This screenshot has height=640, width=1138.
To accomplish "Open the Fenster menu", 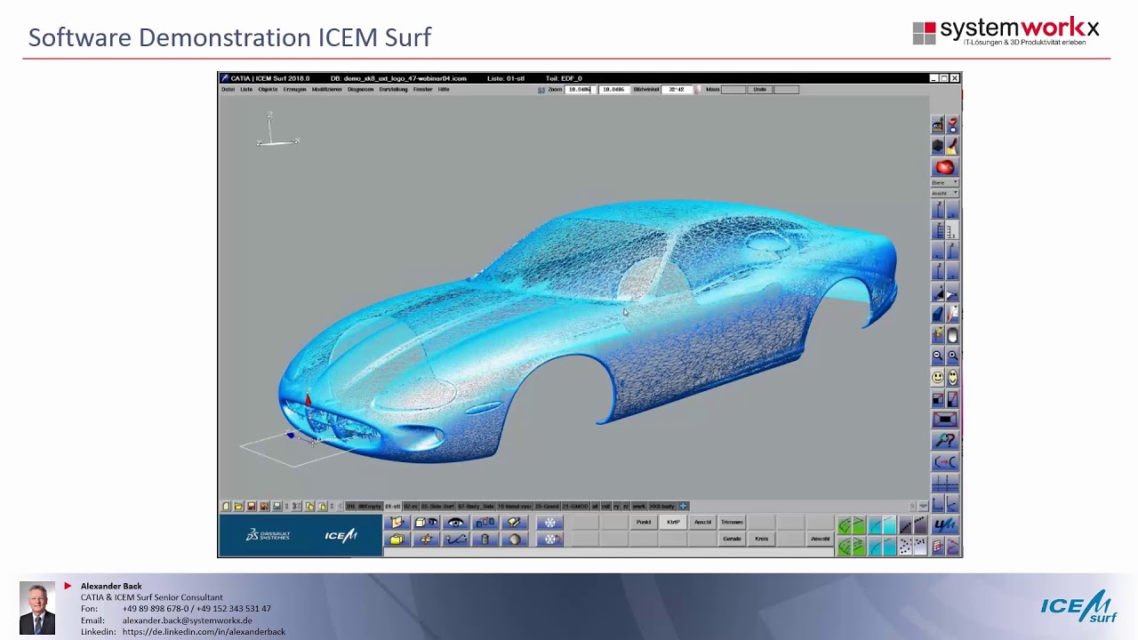I will pos(423,89).
